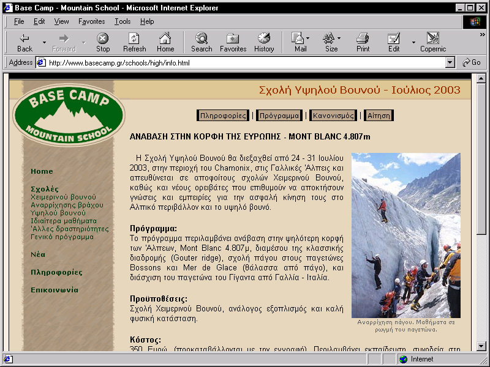Open the Favorites folder icon

pos(233,39)
